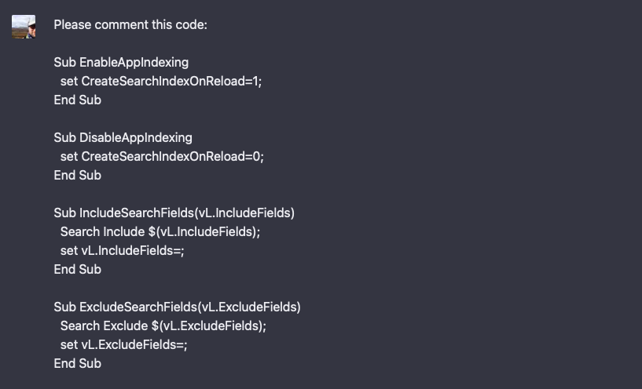Screen dimensions: 642x389
Task: Click the final 'End Sub' line
Action: pos(77,363)
